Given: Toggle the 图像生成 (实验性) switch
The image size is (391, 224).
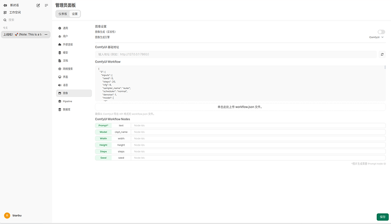Looking at the screenshot, I should tap(381, 32).
